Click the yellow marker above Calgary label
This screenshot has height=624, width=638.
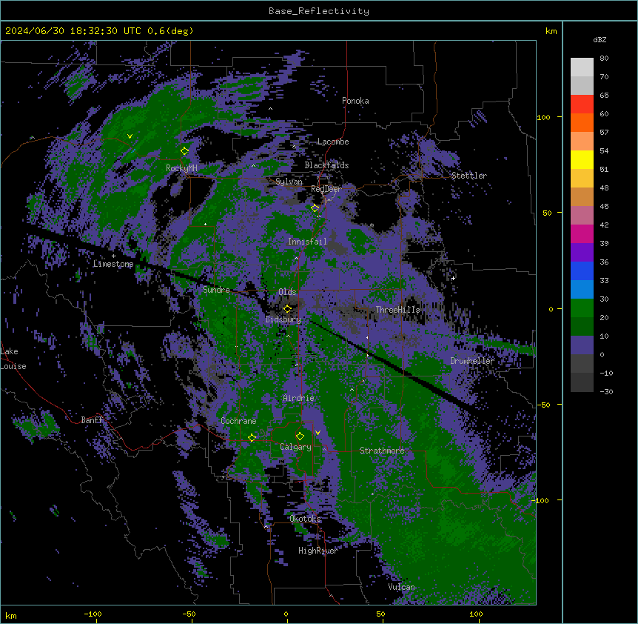tap(300, 437)
